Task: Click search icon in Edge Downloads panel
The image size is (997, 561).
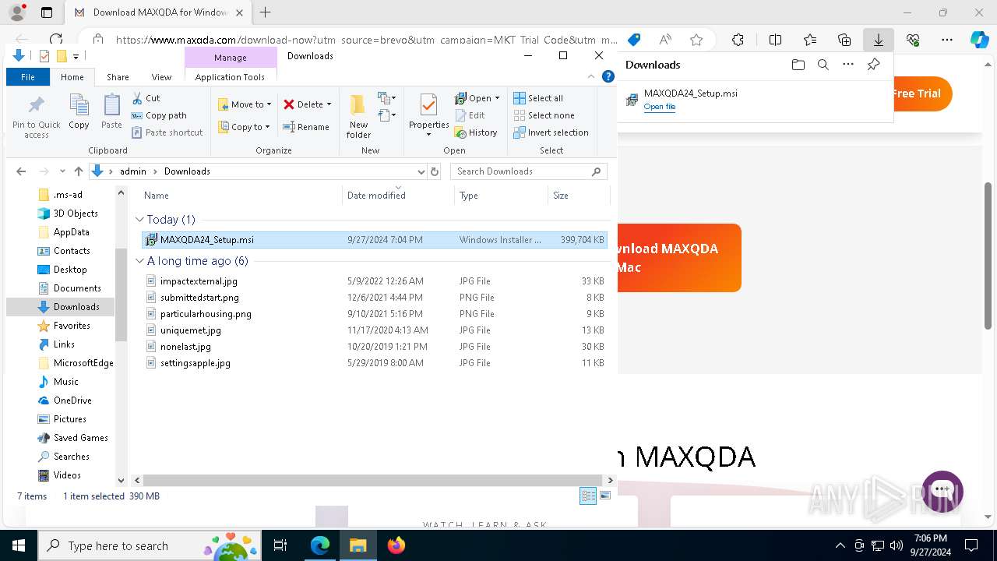Action: point(823,65)
